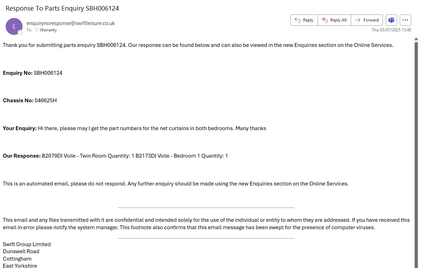
Task: Select the Warranty recipient name
Action: coord(48,30)
